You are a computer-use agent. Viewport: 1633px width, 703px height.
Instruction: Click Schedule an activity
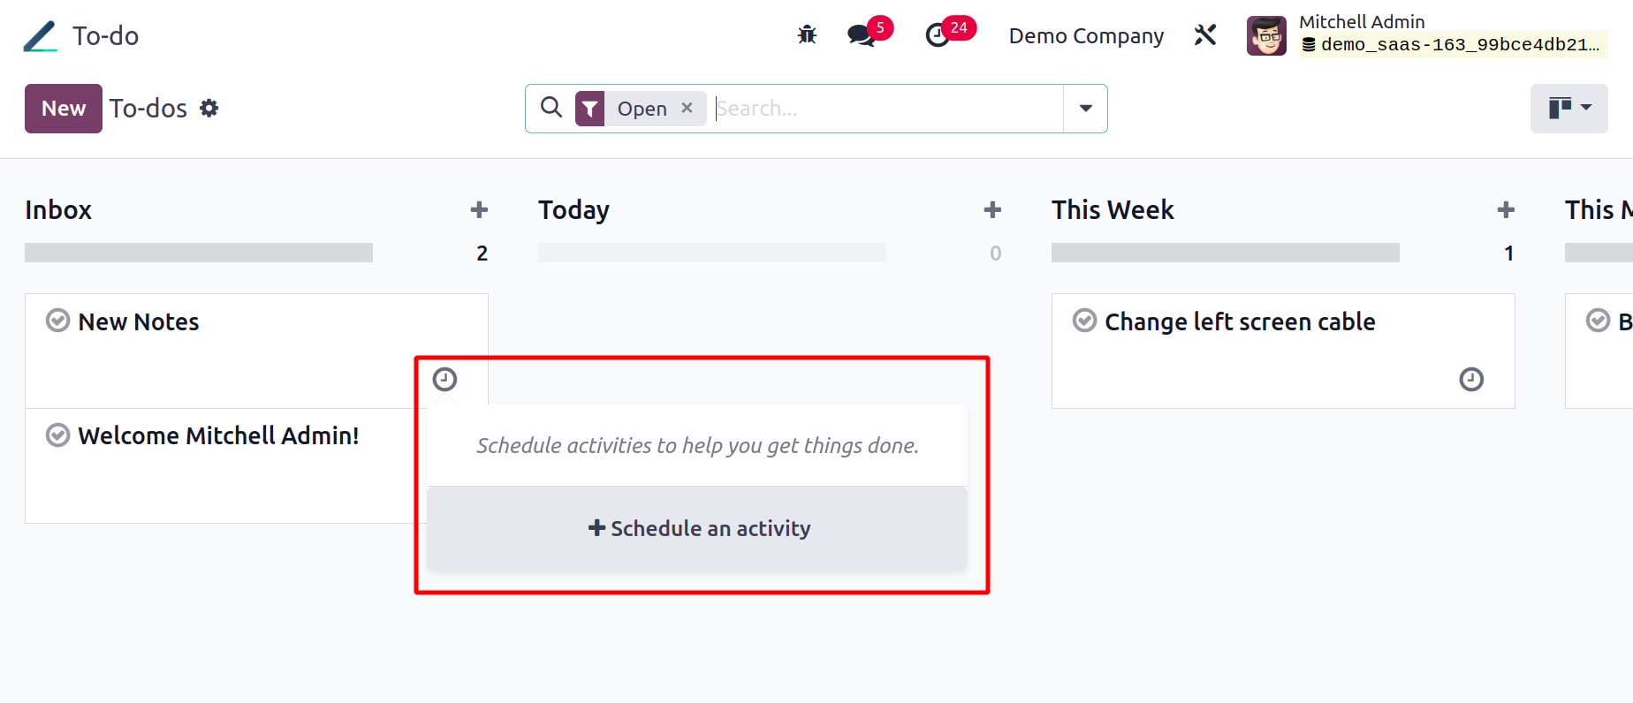697,528
